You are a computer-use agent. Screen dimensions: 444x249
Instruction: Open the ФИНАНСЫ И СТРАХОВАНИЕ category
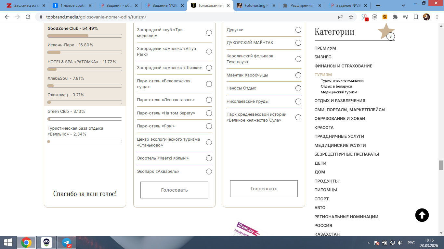343,66
